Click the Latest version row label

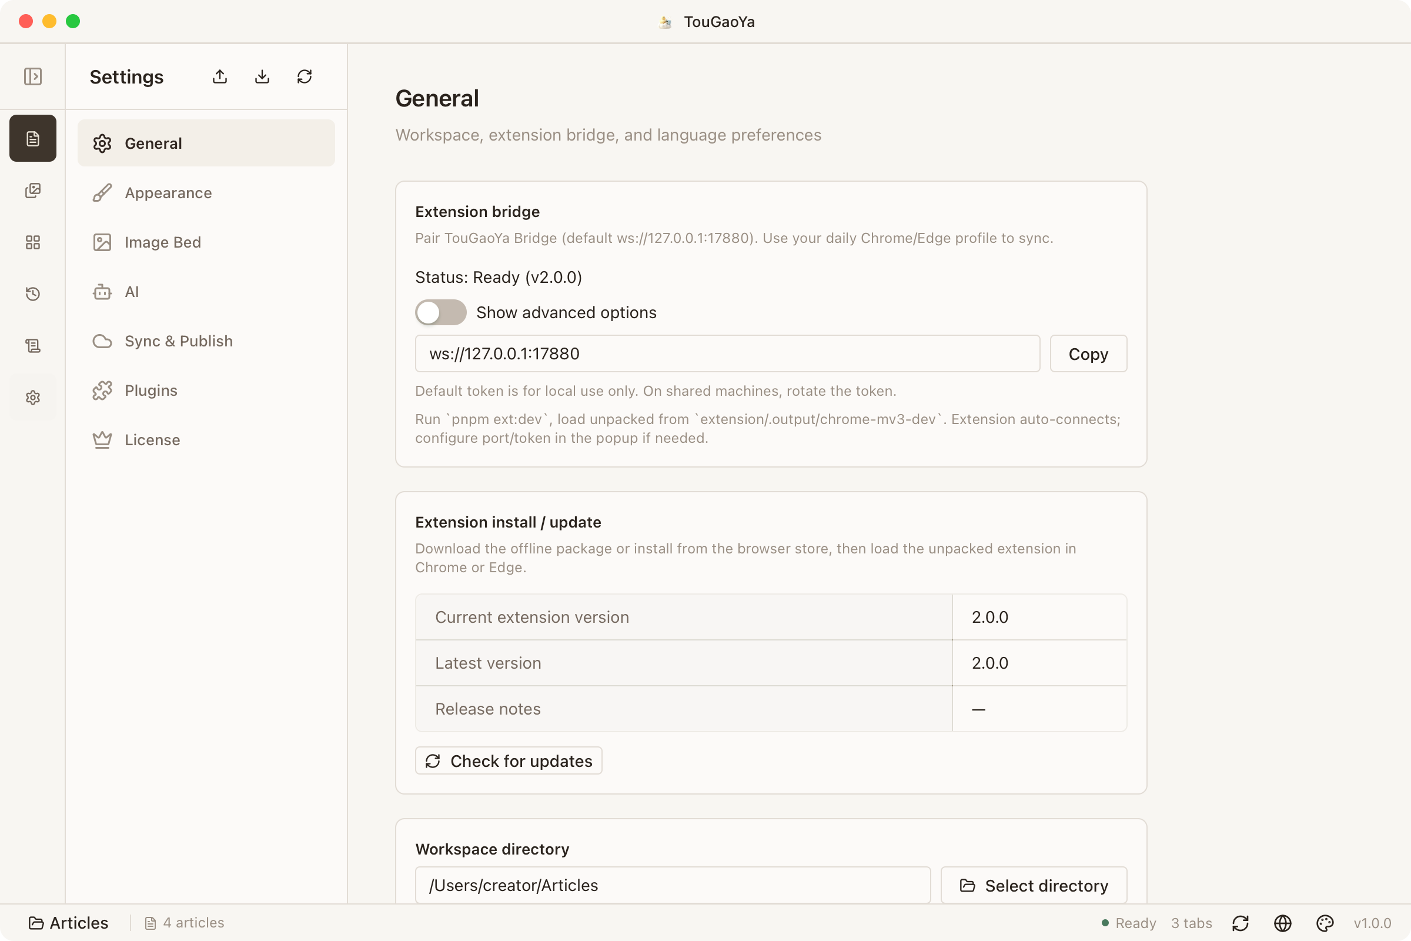click(488, 663)
